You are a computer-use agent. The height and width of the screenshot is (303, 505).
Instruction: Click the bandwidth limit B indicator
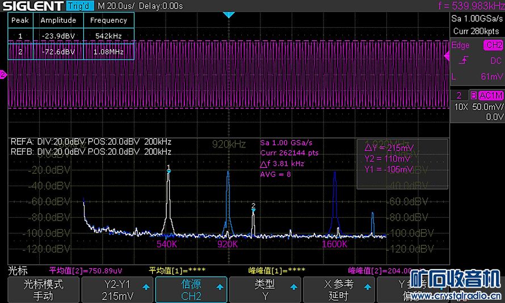tap(473, 95)
